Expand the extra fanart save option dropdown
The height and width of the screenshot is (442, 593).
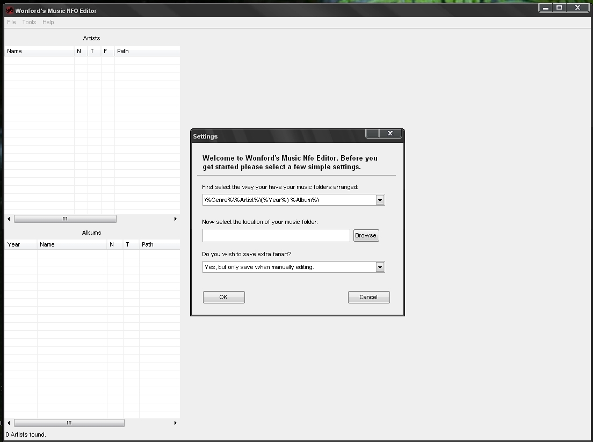point(380,267)
